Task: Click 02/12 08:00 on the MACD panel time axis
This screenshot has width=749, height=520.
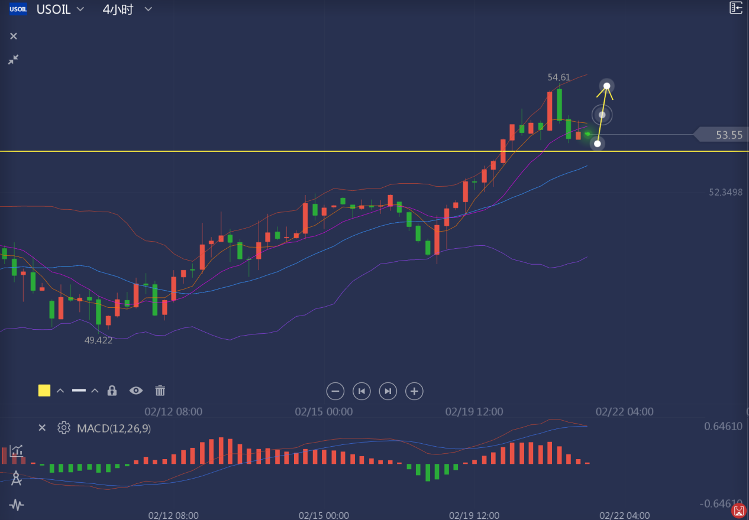Action: (x=173, y=515)
